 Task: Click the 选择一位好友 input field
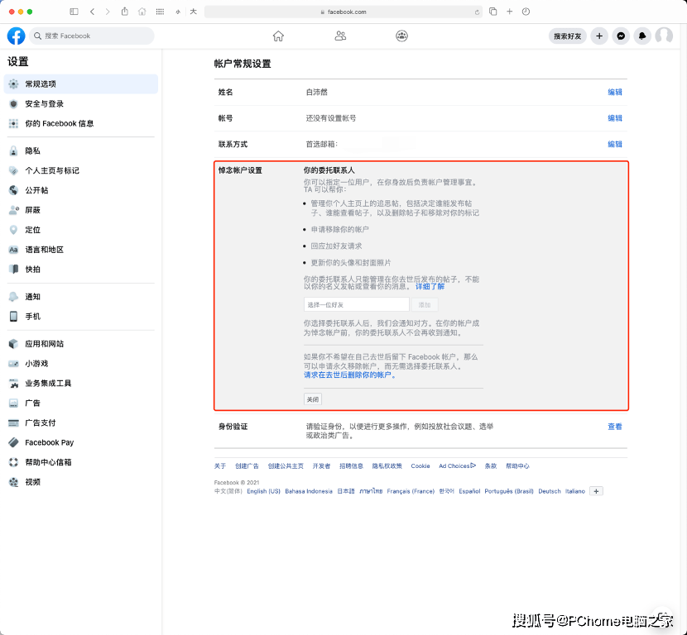point(356,304)
